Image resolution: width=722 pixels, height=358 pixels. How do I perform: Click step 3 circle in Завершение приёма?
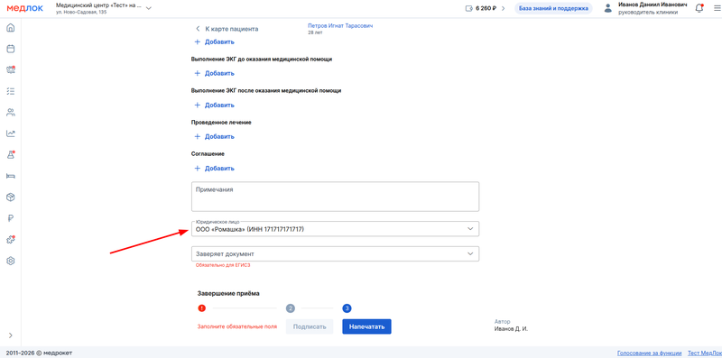click(347, 308)
